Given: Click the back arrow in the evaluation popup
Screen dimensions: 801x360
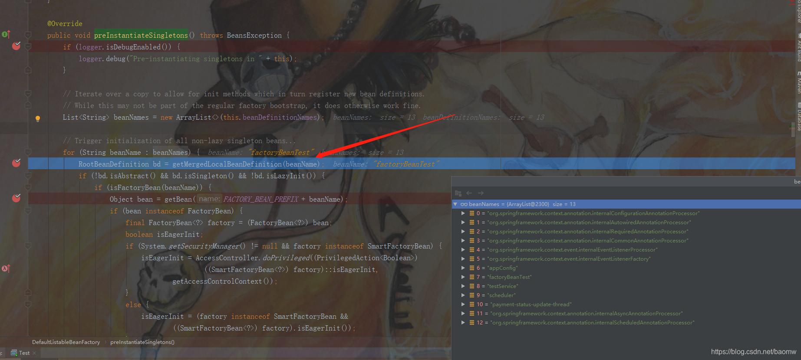Looking at the screenshot, I should pyautogui.click(x=469, y=193).
